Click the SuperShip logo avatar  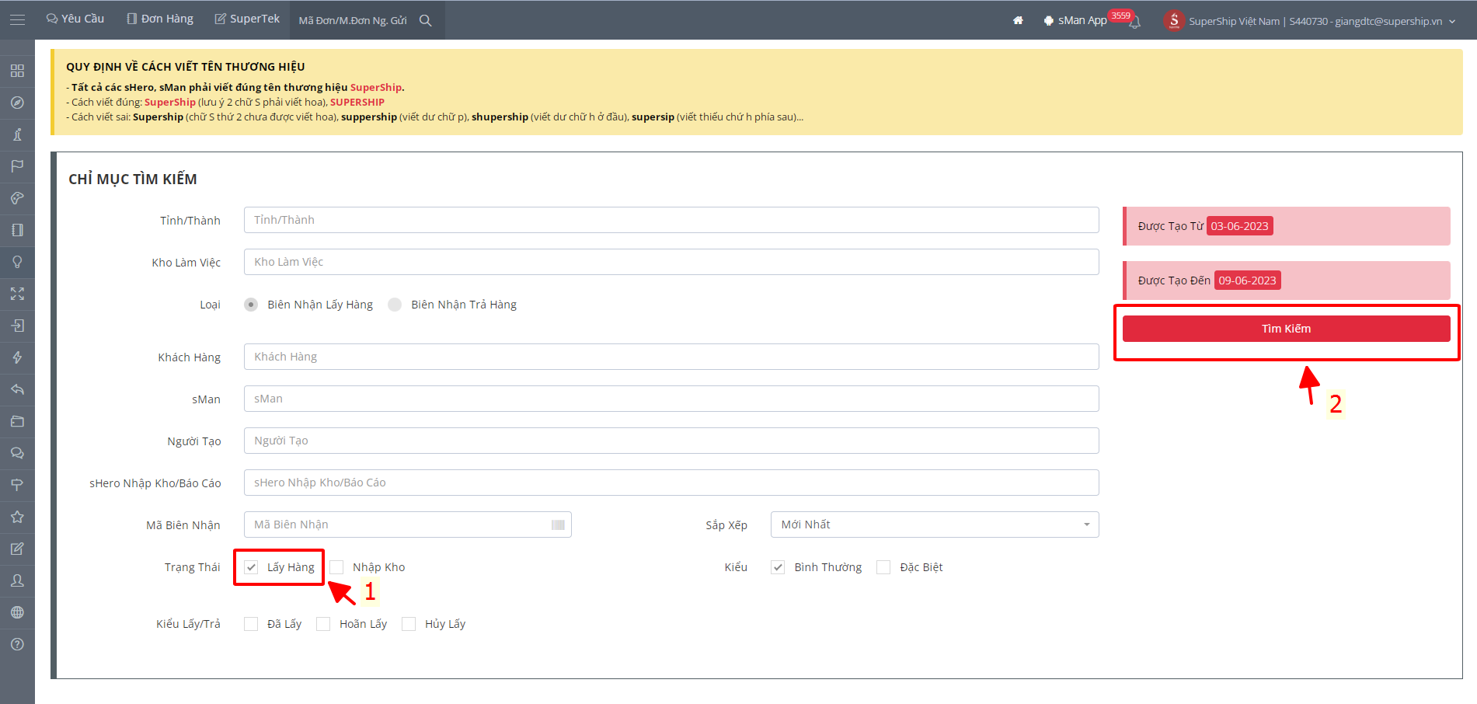click(1174, 21)
